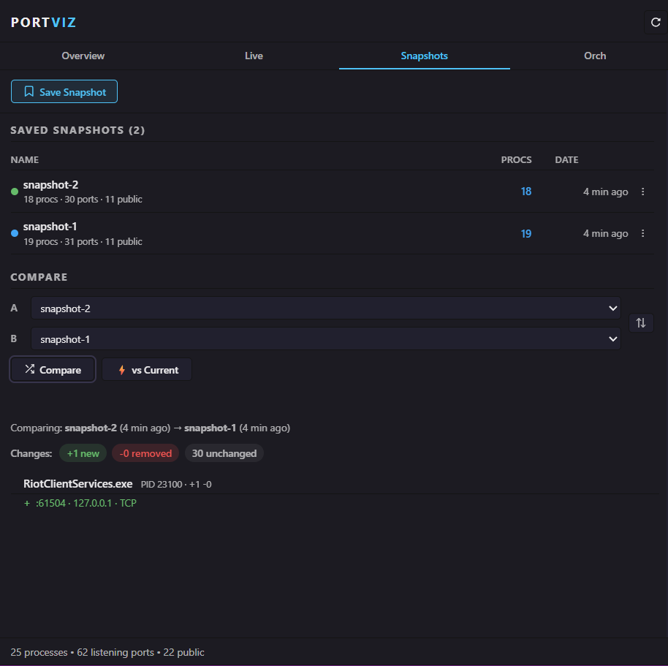Screen dimensions: 668x666
Task: Switch to the Live tab
Action: click(x=254, y=56)
